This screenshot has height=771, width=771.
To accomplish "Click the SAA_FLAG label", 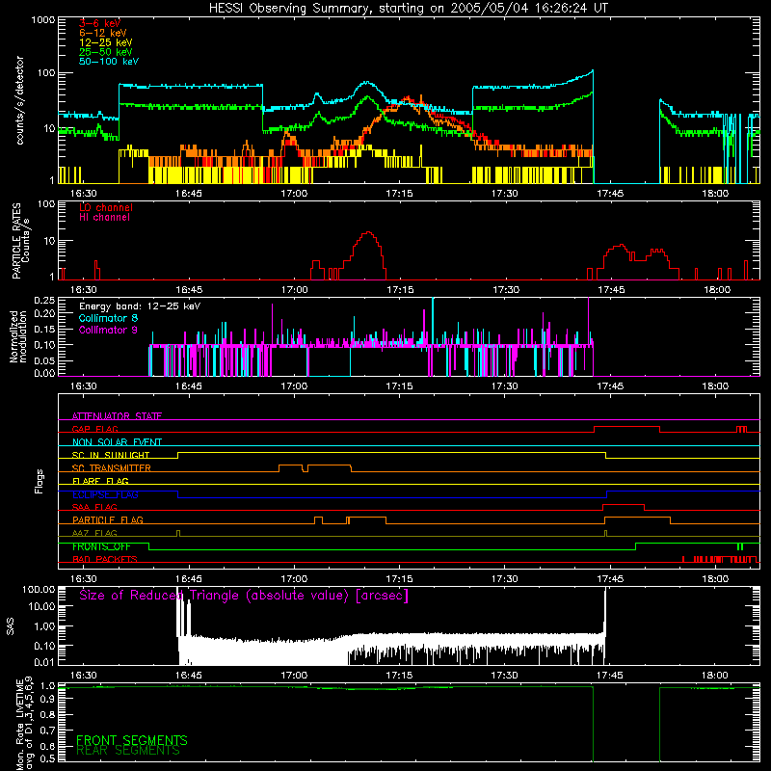I will tap(94, 507).
